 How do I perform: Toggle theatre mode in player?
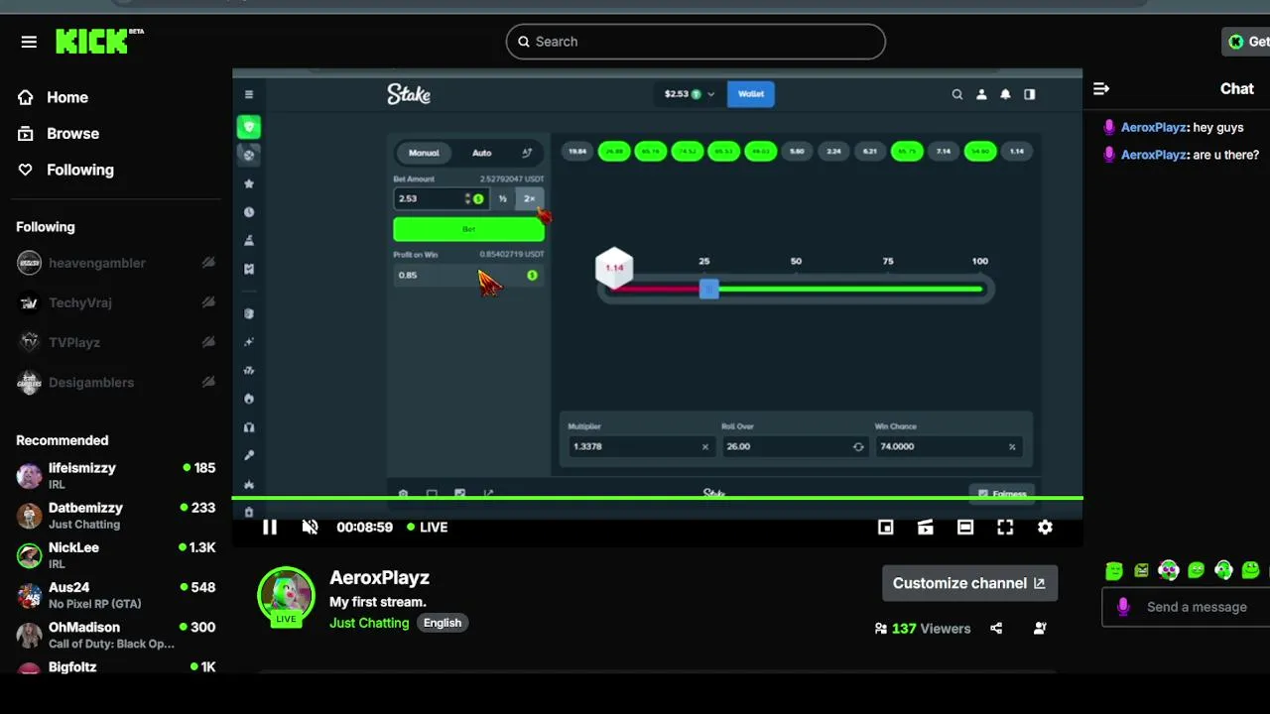(x=965, y=528)
